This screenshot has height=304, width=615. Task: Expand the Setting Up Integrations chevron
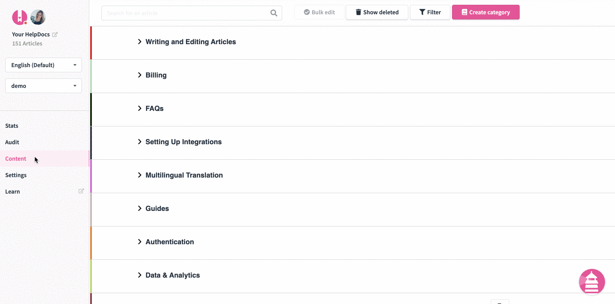pos(140,142)
